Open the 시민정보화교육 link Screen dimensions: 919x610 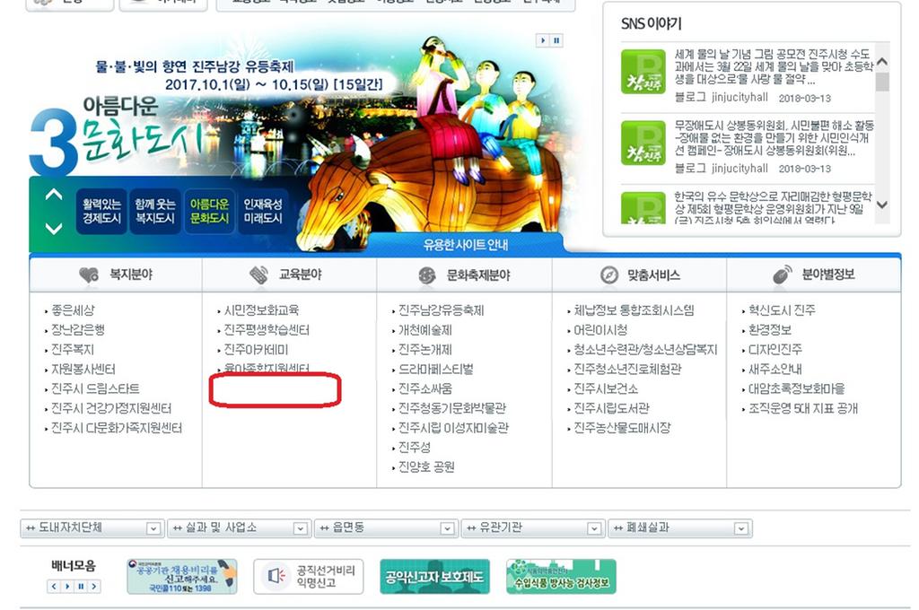[261, 310]
